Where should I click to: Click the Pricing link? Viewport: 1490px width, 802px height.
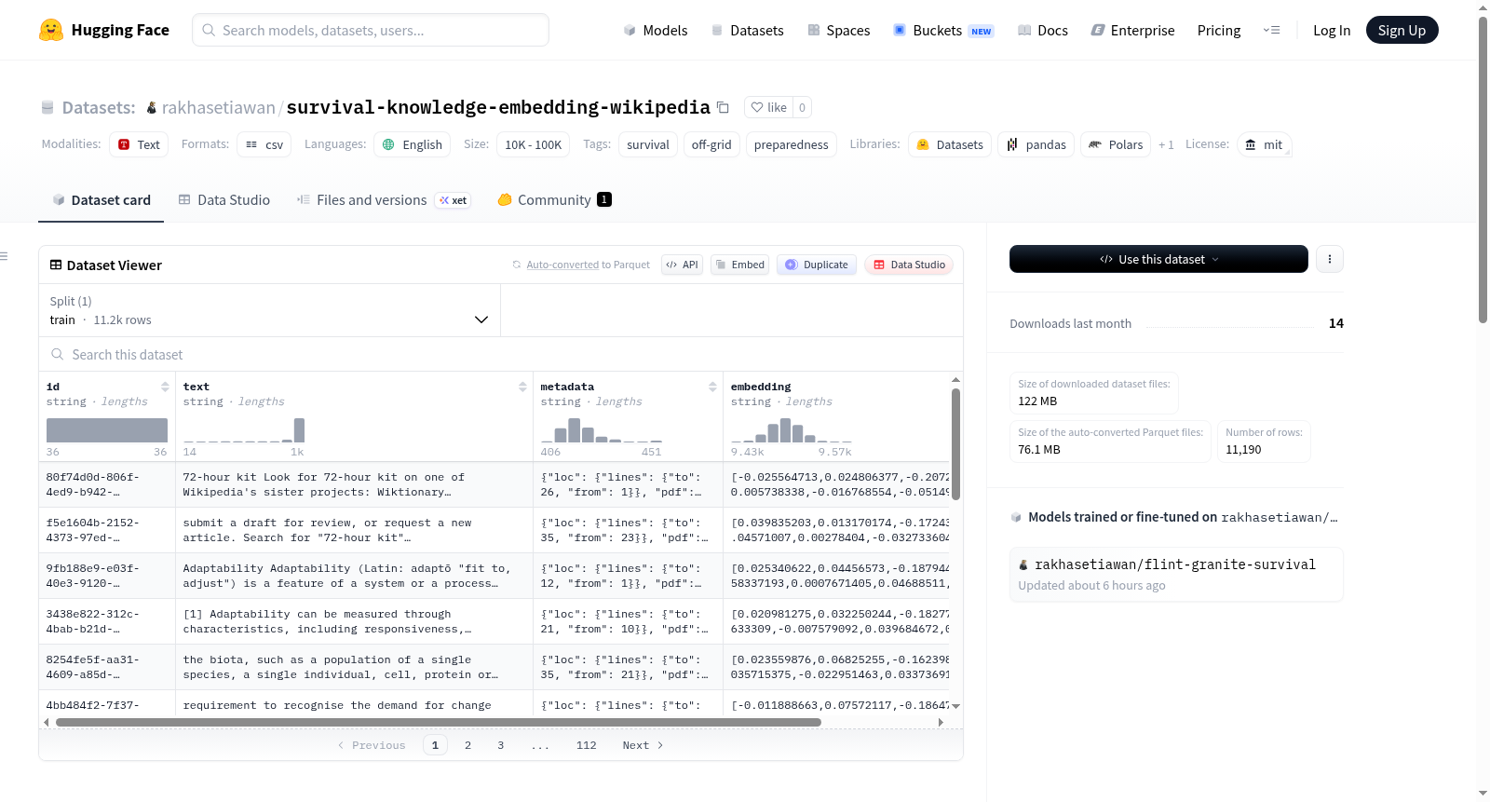[x=1219, y=30]
